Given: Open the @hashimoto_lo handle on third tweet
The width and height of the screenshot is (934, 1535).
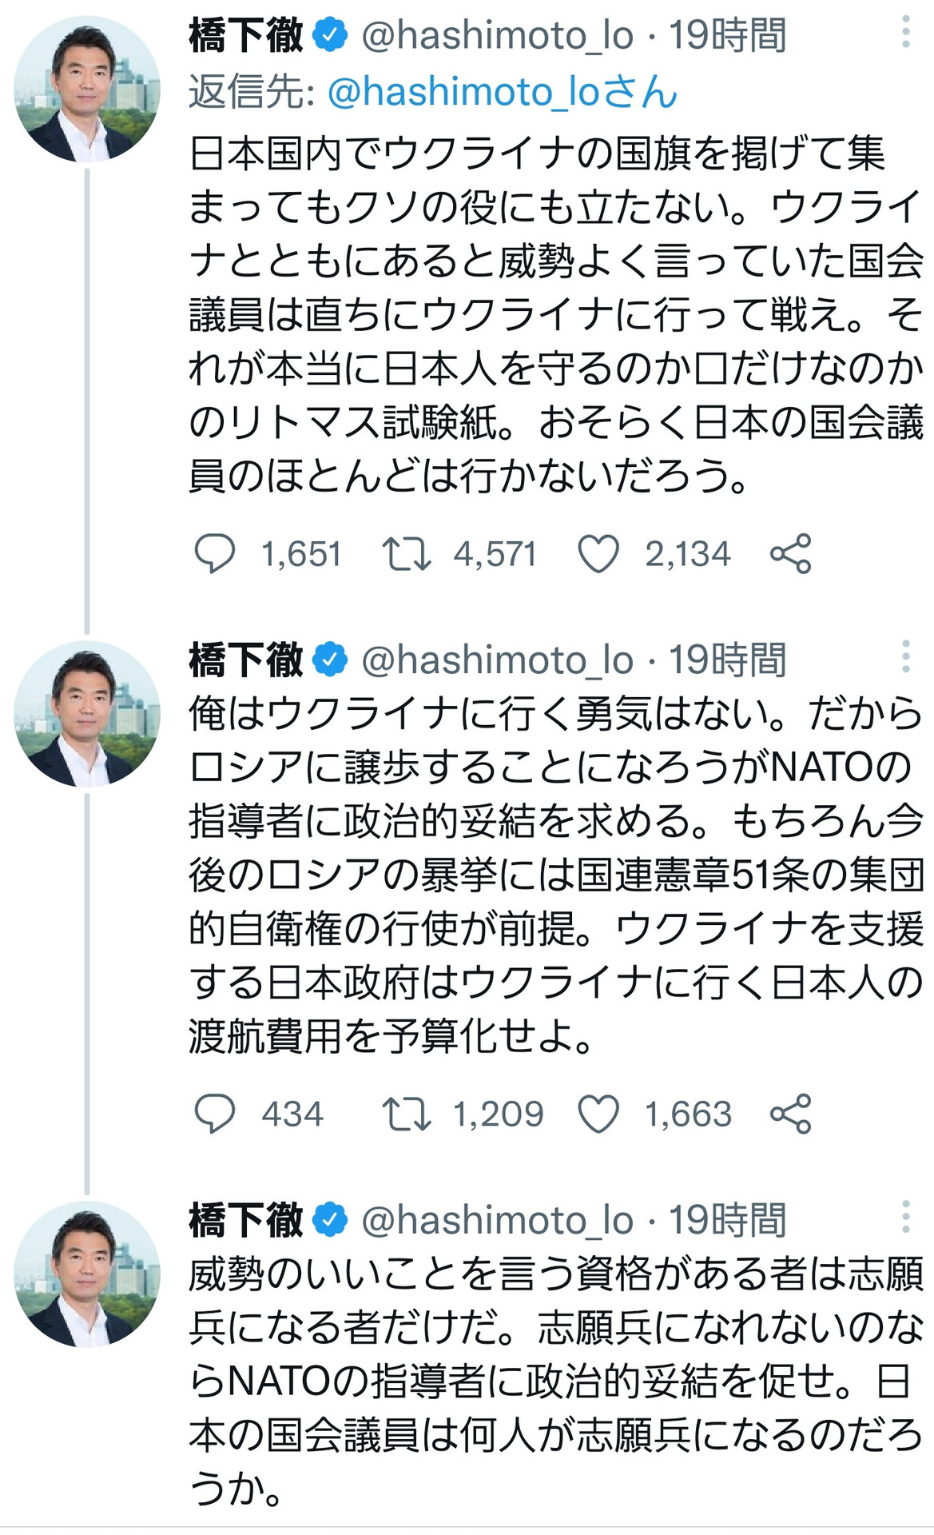Looking at the screenshot, I should tap(497, 1220).
